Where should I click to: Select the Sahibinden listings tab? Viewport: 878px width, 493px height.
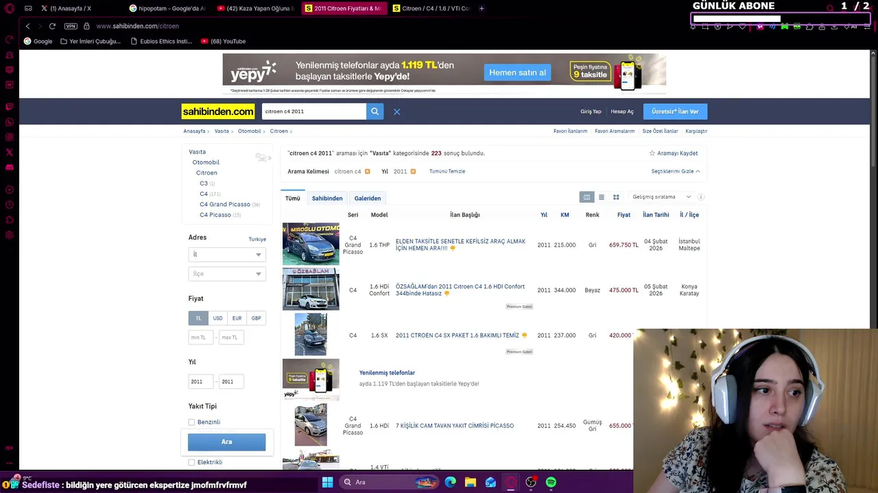pos(327,199)
